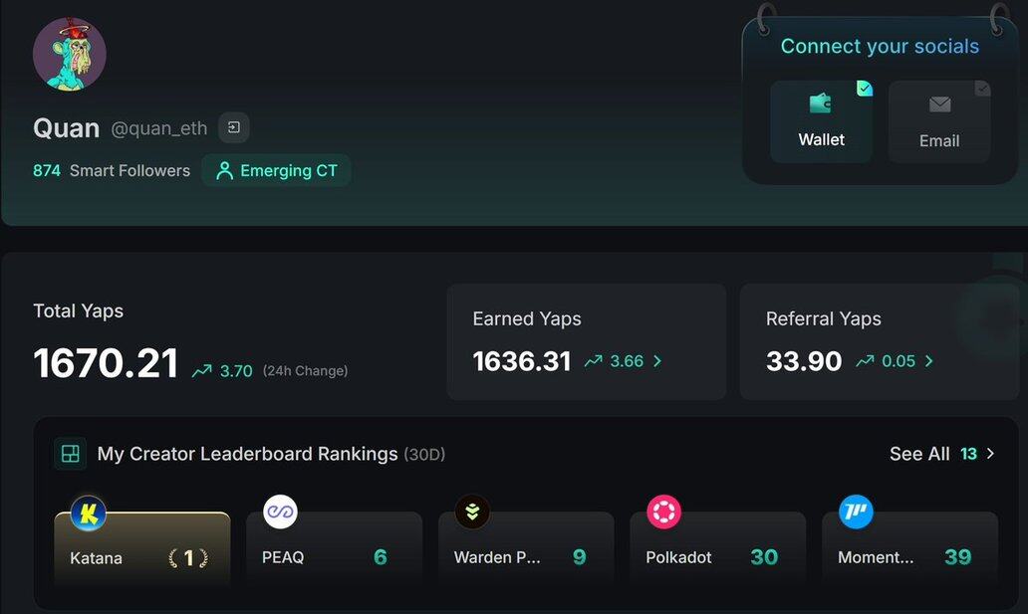Toggle the Wallet connected checkmark
The height and width of the screenshot is (614, 1028).
[x=865, y=89]
